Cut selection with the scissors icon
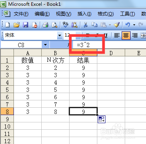This screenshot has width=146, height=144. (85, 24)
